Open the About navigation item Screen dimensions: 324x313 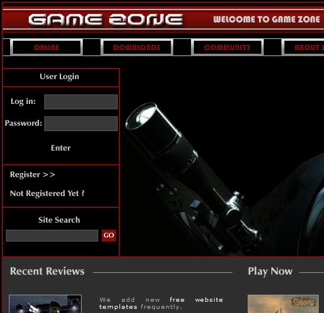coord(303,47)
